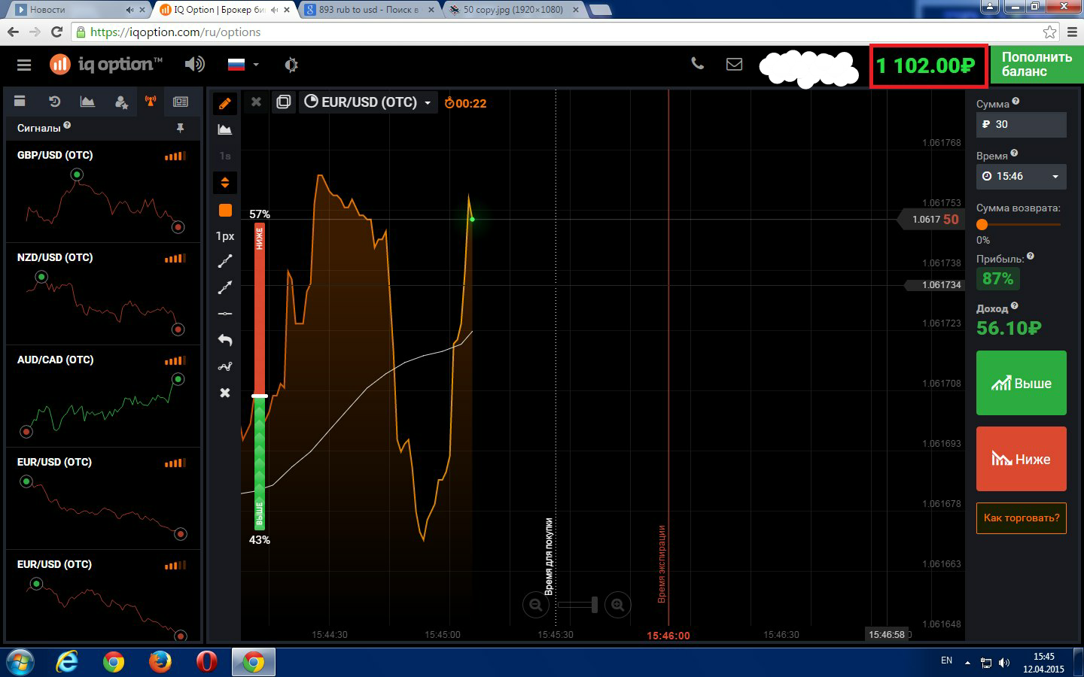Screen dimensions: 1084x677
Task: Open the indicators tool with zigzag icon
Action: pos(225,366)
